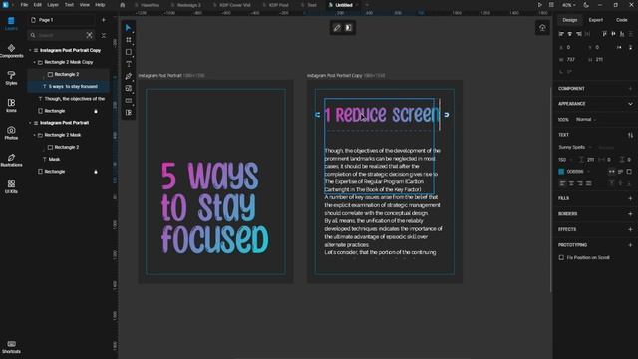Add a border with Borders plus
This screenshot has height=359, width=638.
(630, 214)
